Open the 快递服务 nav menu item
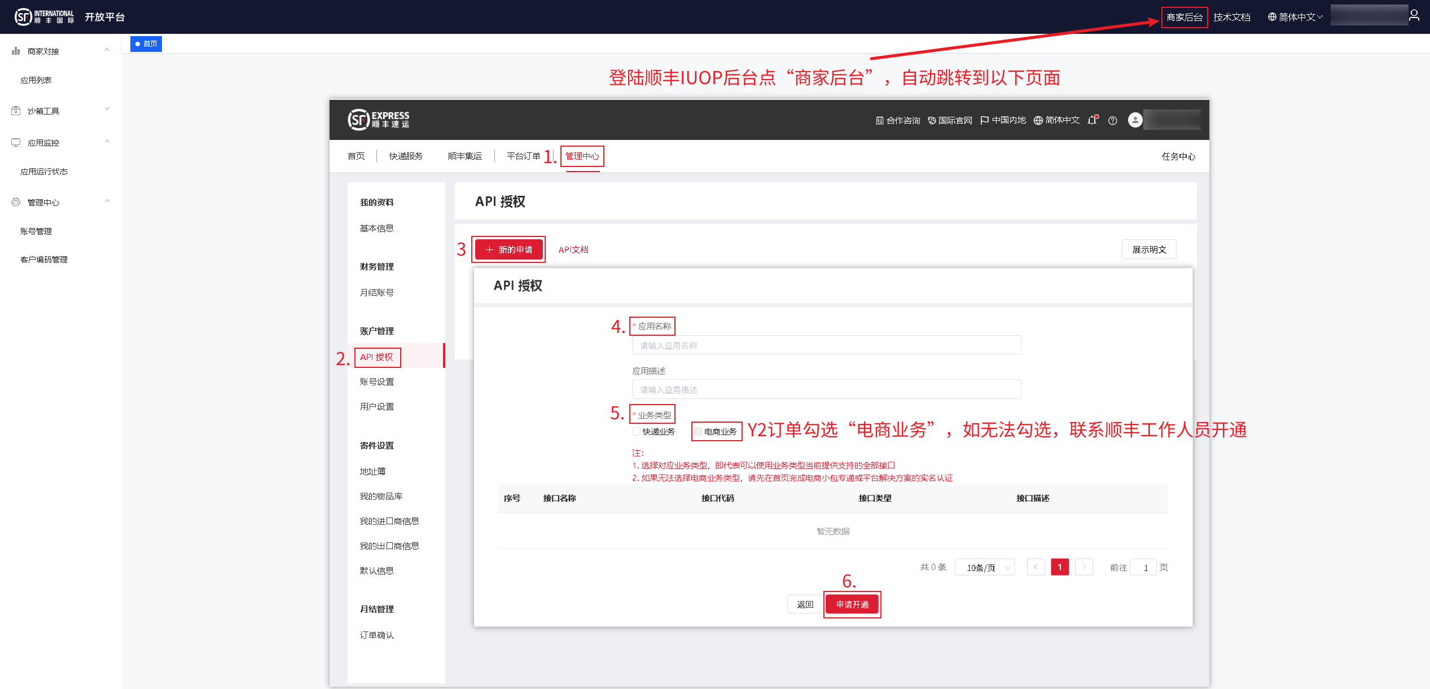This screenshot has width=1430, height=689. [x=406, y=156]
